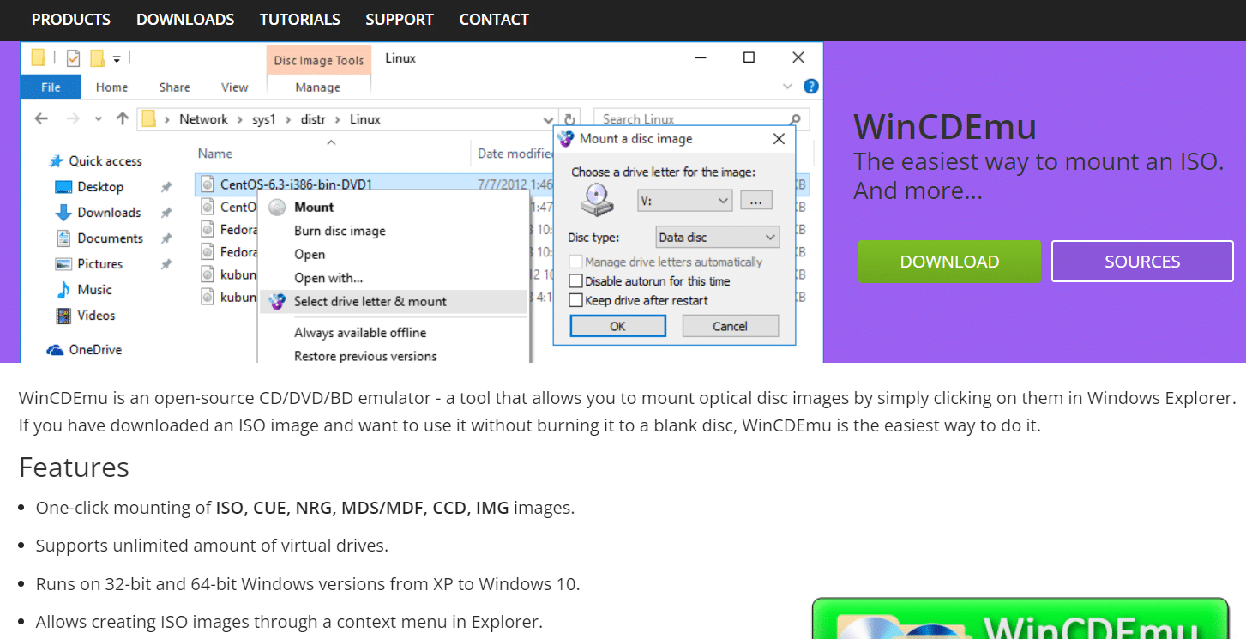The image size is (1246, 639).
Task: Click the Network breadcrumb in address bar
Action: tap(203, 119)
